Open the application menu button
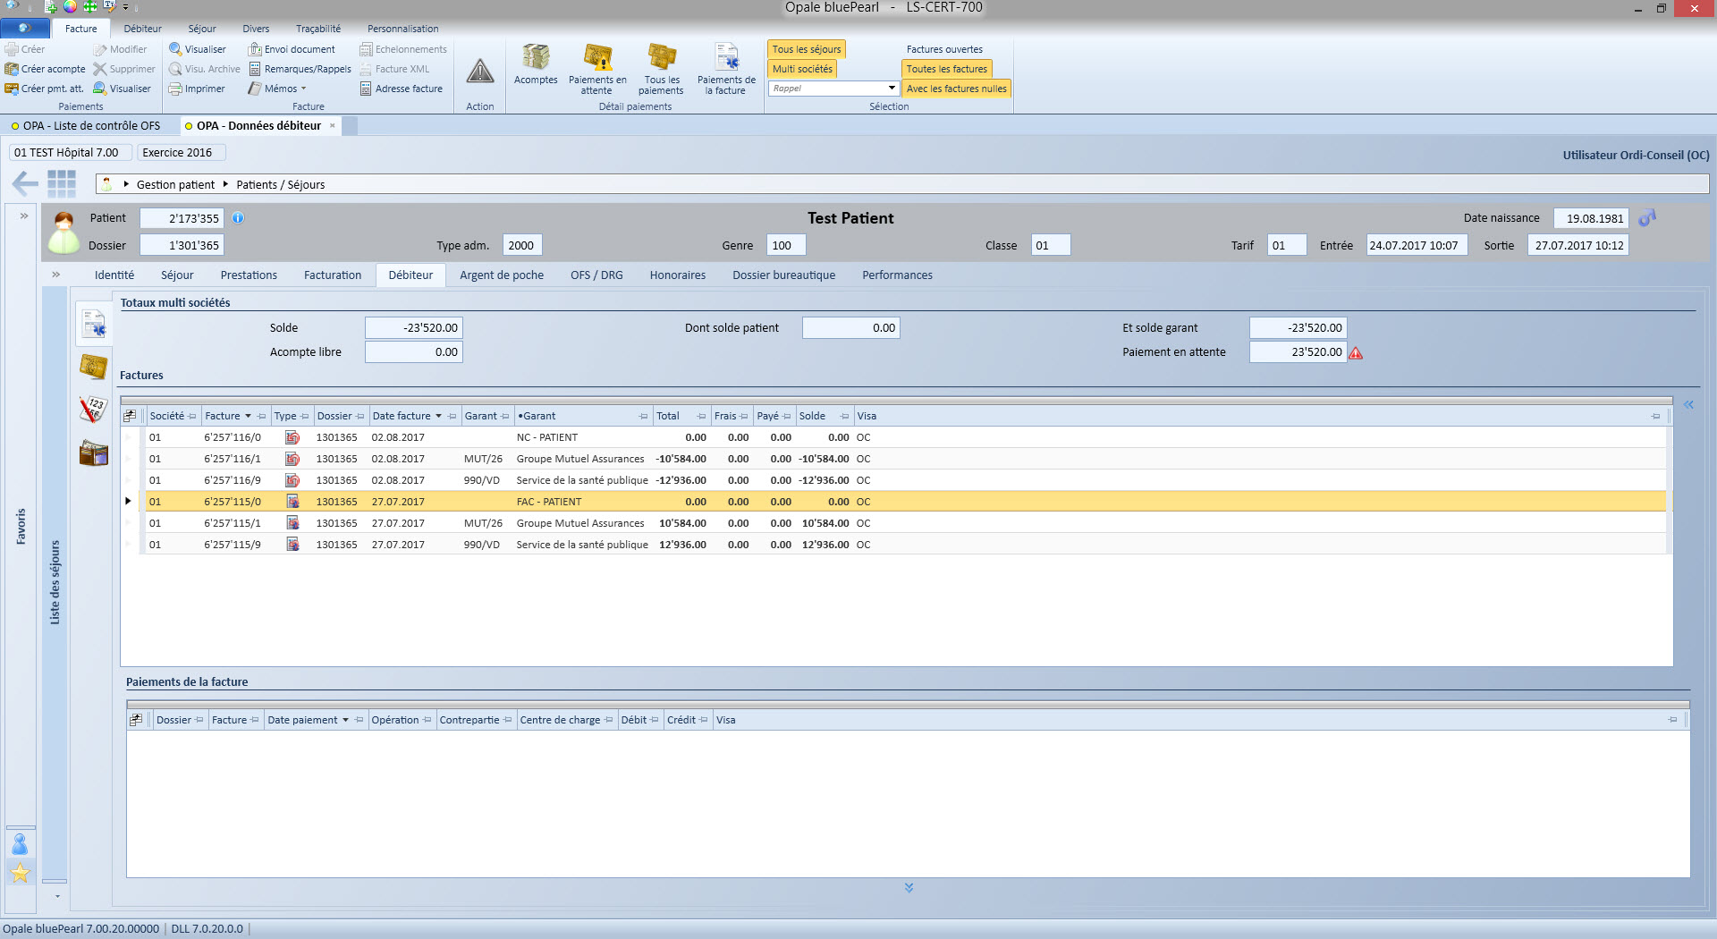This screenshot has width=1717, height=939. tap(24, 29)
